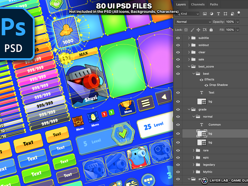
Task: Lock transparent pixels checkerboard icon
Action: coord(186,30)
